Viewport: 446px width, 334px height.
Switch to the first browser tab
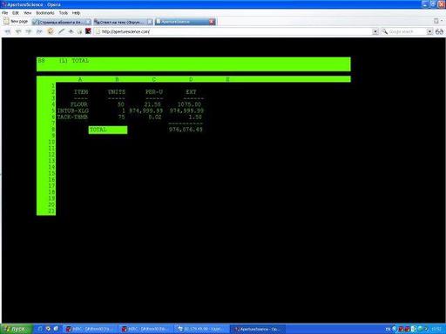tap(61, 22)
